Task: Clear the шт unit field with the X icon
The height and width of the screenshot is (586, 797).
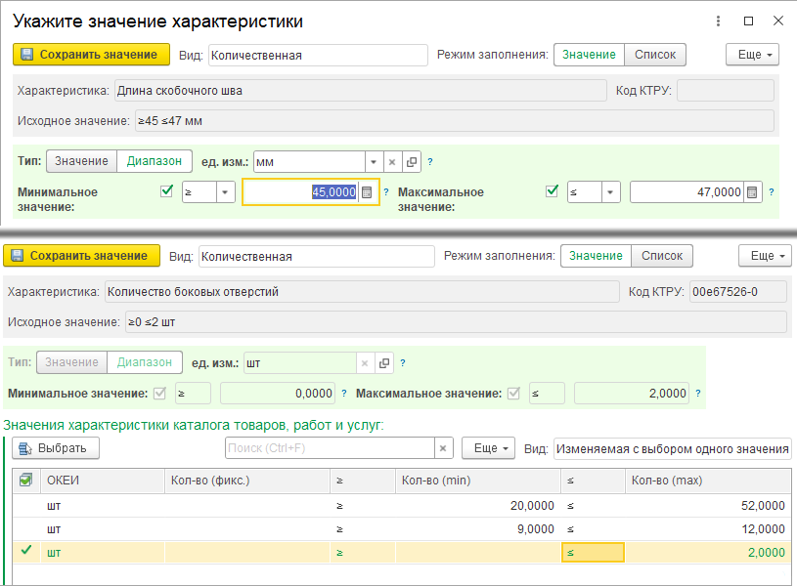Action: click(x=365, y=363)
